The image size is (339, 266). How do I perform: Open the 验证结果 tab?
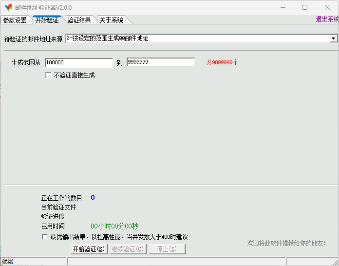click(79, 20)
